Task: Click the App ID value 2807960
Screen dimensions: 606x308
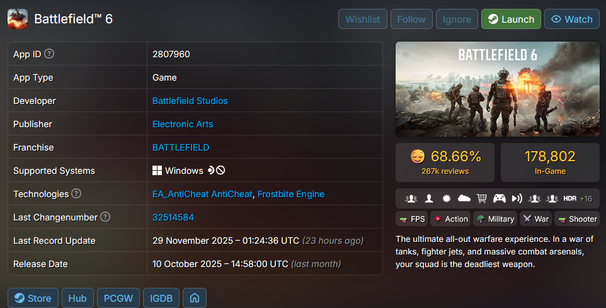Action: 171,54
